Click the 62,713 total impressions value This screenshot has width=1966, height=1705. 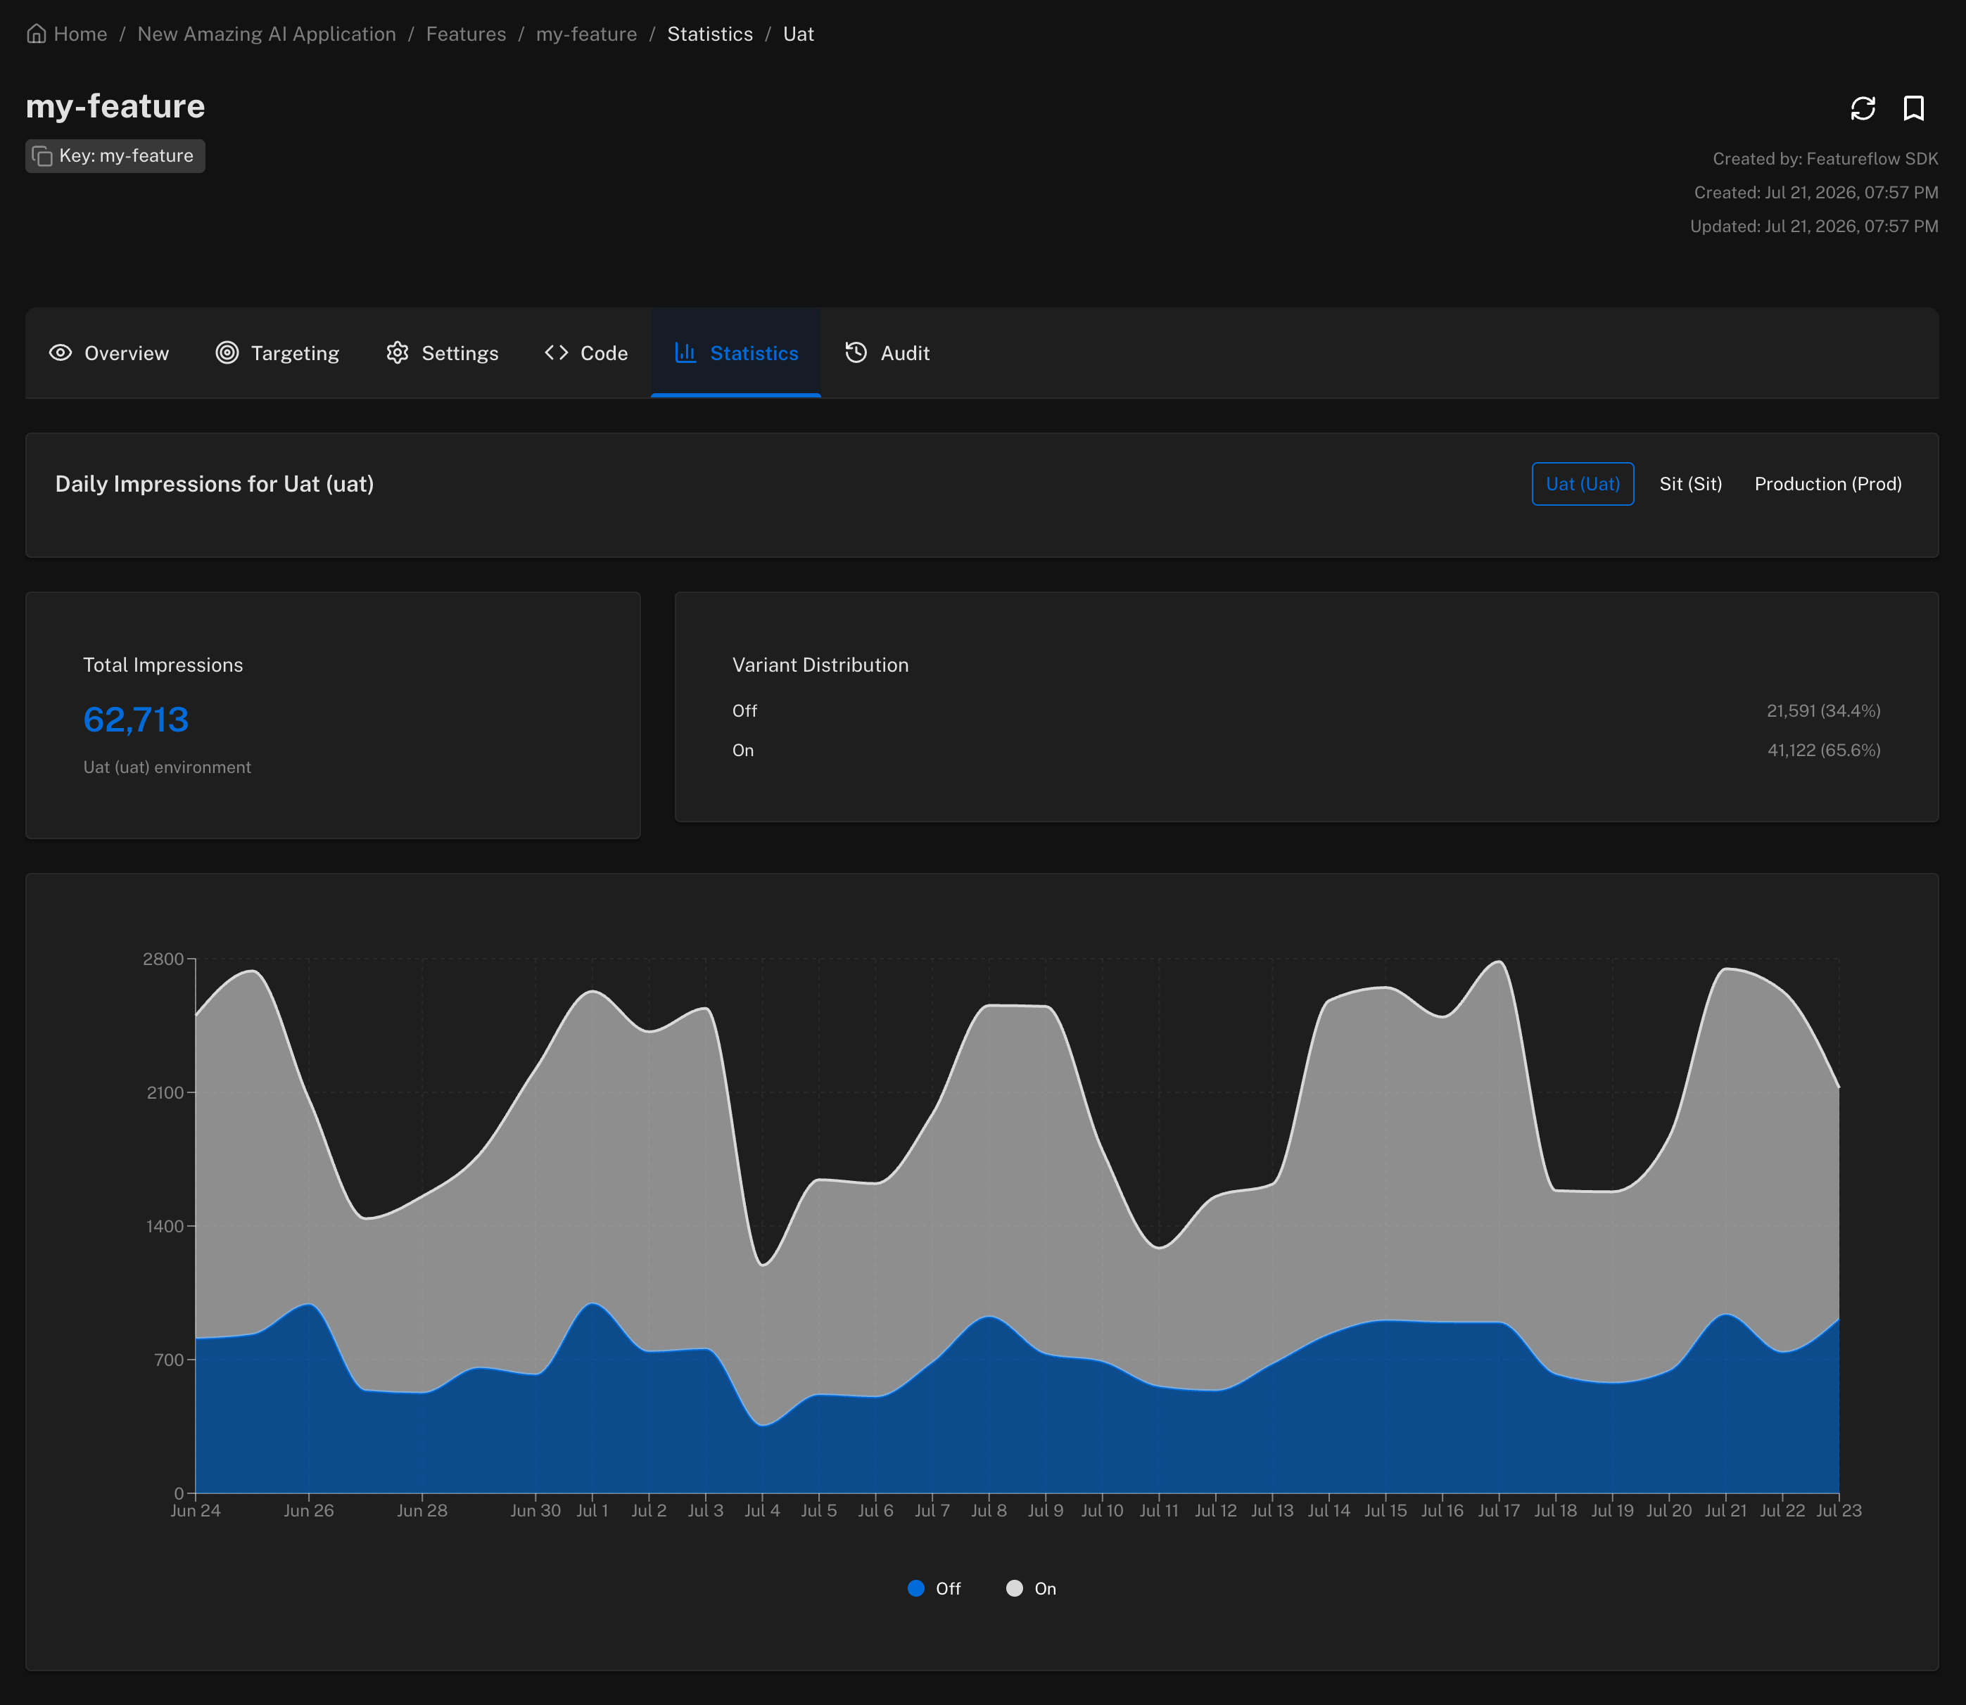pyautogui.click(x=136, y=720)
